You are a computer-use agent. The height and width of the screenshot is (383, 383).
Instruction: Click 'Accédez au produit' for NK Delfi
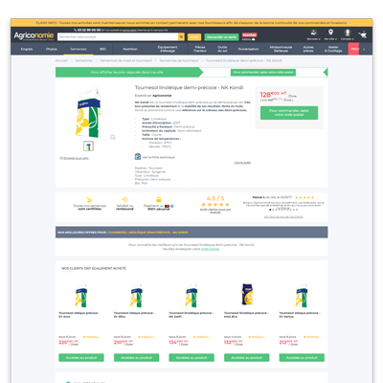pos(191,357)
